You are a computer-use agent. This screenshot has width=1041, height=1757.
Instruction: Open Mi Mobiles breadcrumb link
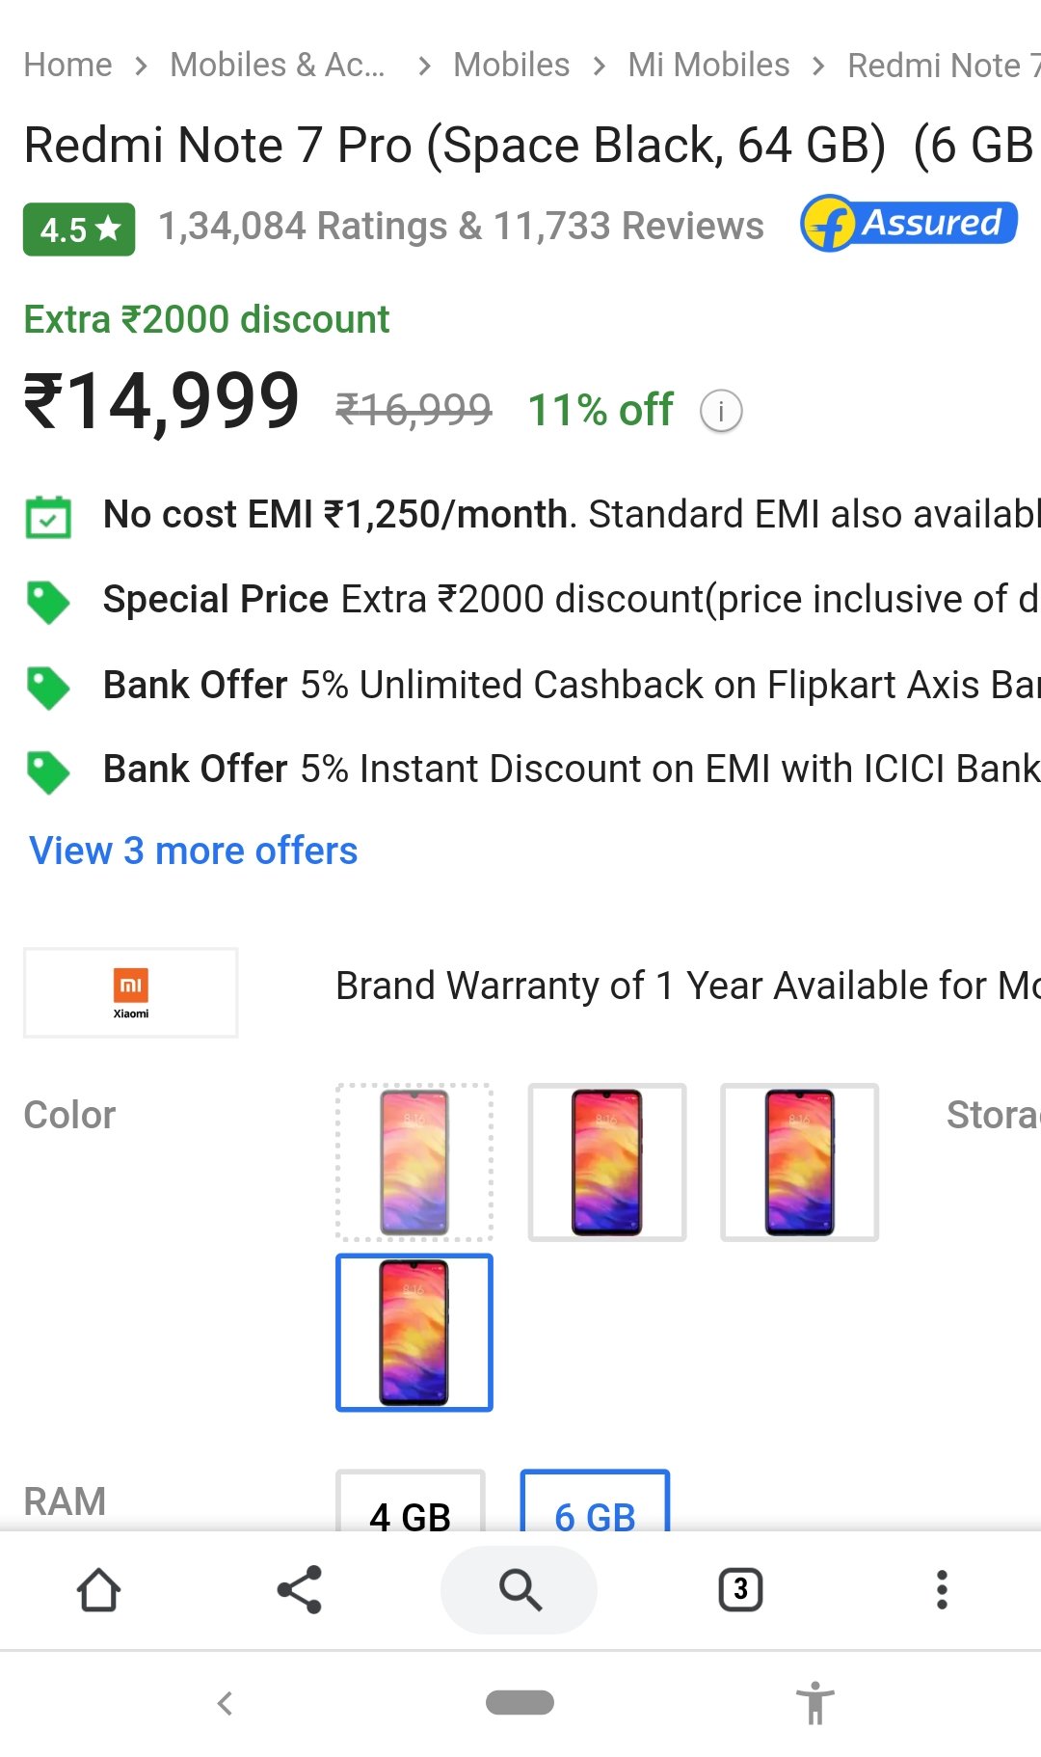point(708,65)
